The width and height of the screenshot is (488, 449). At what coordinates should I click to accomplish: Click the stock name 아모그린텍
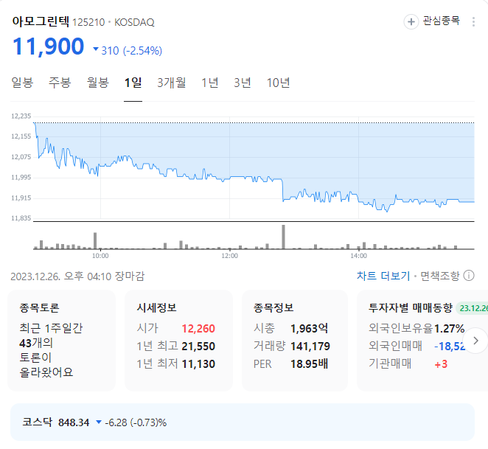point(41,21)
